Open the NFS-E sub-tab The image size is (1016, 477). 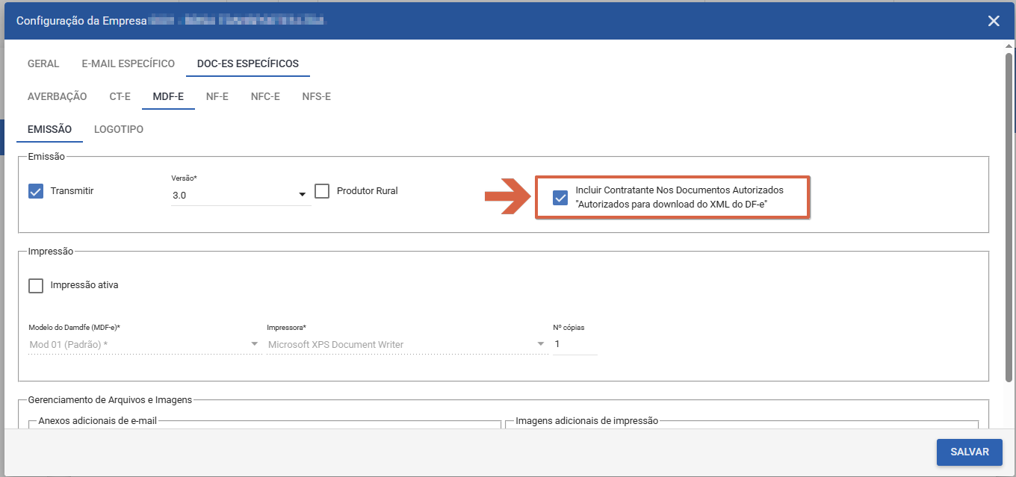click(x=317, y=96)
